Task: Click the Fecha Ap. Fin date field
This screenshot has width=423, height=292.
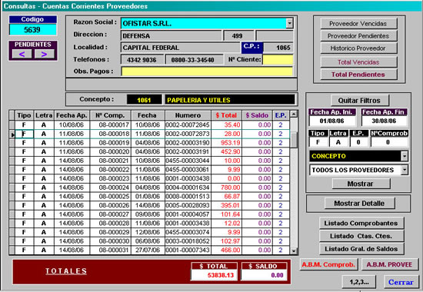Action: (x=384, y=121)
